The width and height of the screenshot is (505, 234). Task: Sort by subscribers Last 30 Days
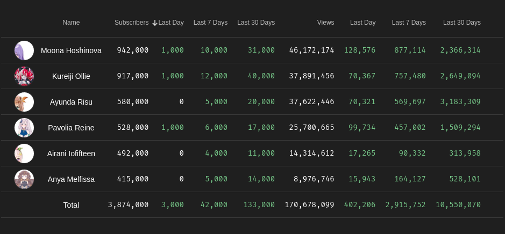[256, 23]
